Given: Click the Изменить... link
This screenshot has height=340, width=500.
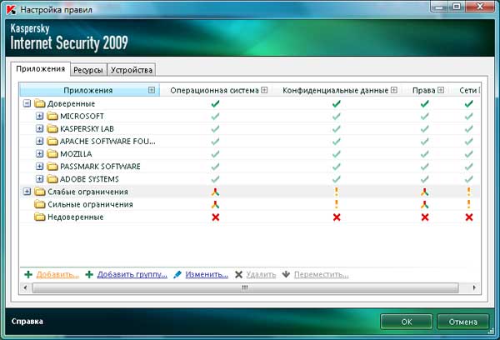Looking at the screenshot, I should 207,274.
